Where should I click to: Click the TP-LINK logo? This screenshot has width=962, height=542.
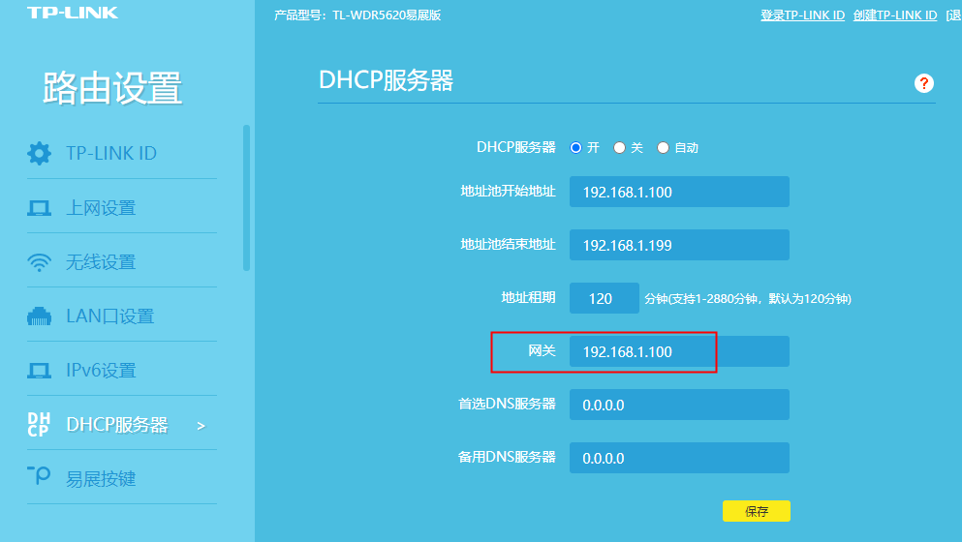click(73, 13)
